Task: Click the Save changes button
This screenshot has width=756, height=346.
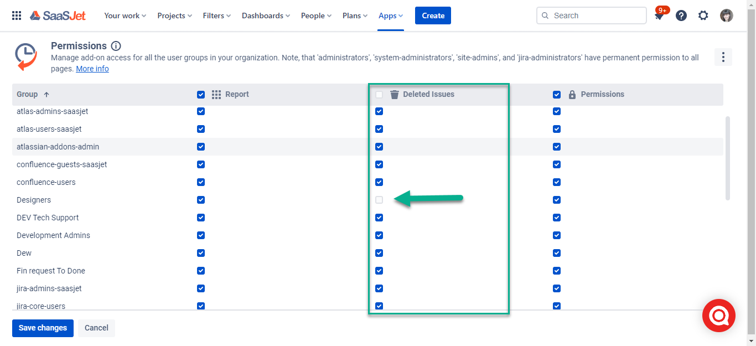Action: [43, 328]
